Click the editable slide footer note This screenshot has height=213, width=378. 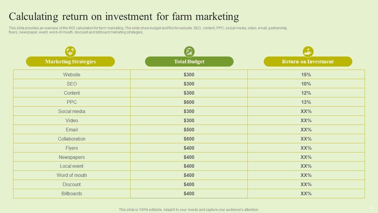[x=189, y=209]
